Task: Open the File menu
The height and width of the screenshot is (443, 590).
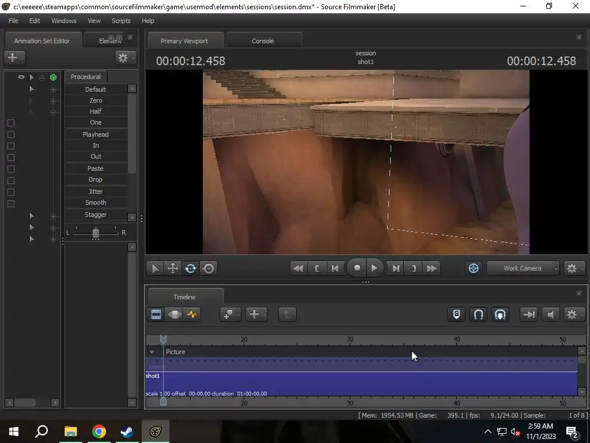Action: [13, 21]
